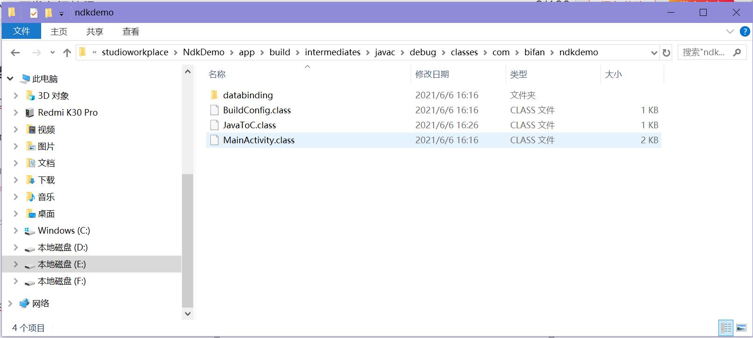Expand the 3D 对象 tree node

point(15,96)
